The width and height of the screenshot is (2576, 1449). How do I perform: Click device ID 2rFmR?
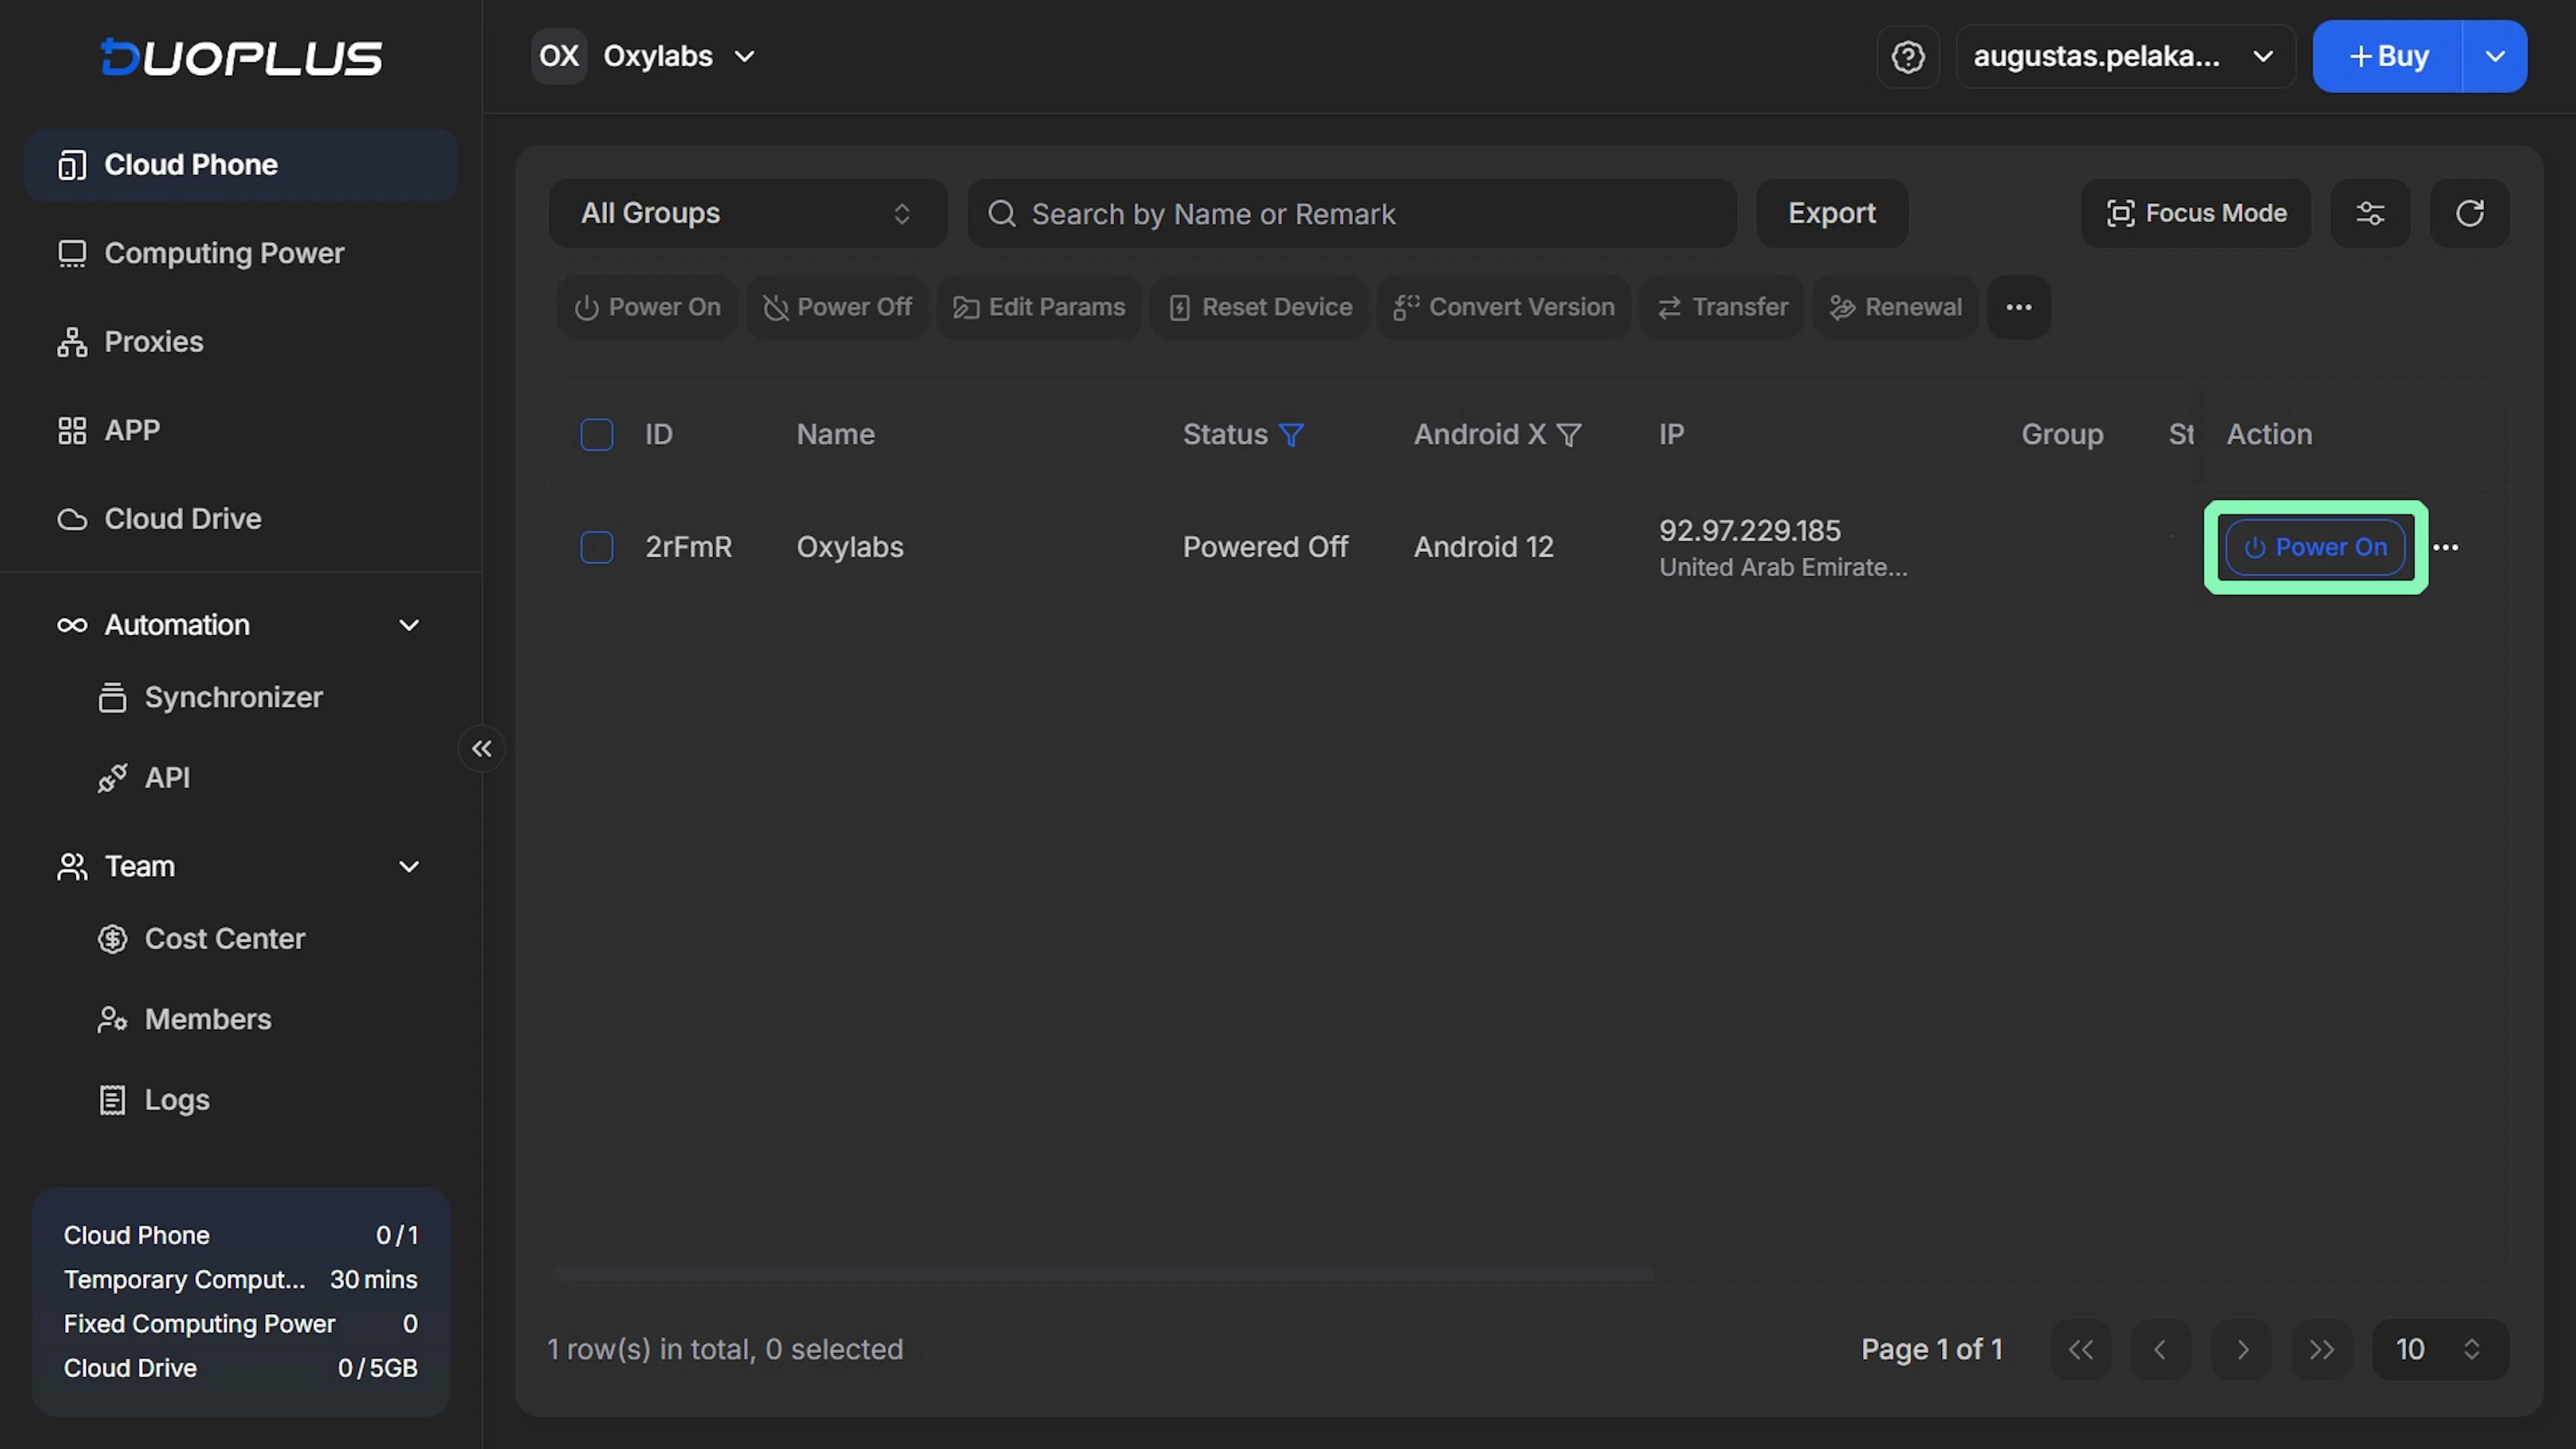tap(689, 547)
